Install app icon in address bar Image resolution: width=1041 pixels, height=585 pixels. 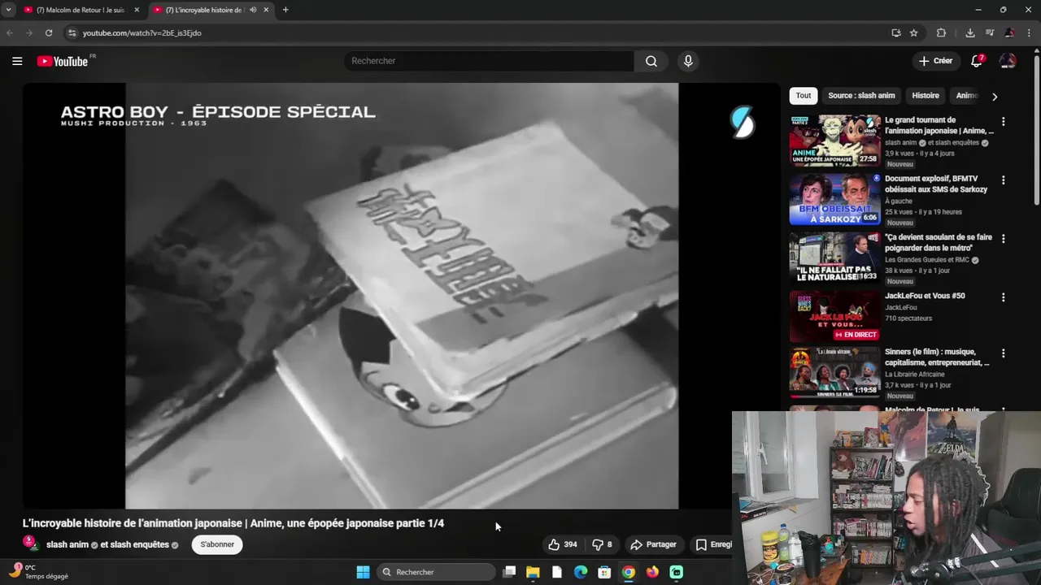(896, 32)
